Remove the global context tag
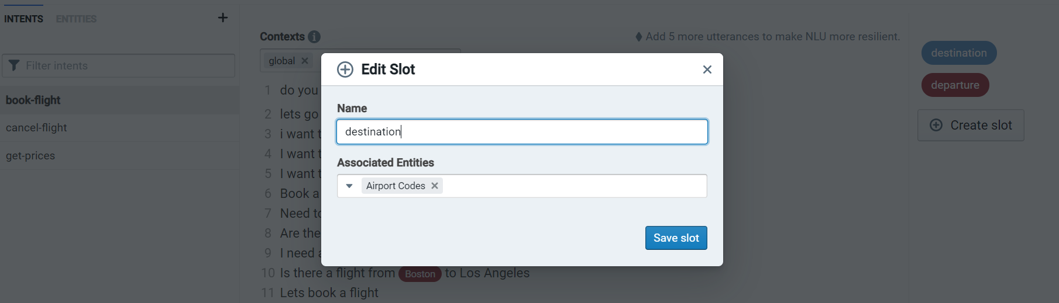The image size is (1059, 303). pos(305,61)
